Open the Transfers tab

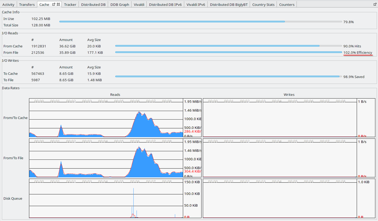point(27,5)
